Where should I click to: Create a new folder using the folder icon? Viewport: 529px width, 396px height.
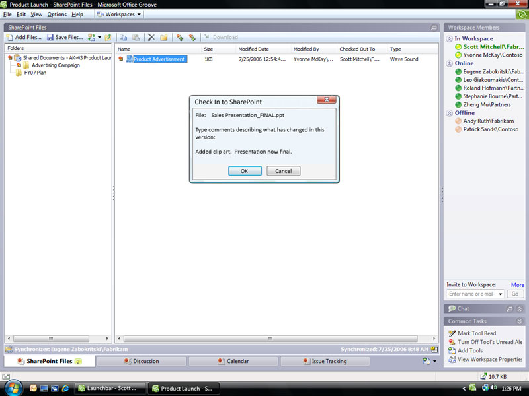click(164, 37)
